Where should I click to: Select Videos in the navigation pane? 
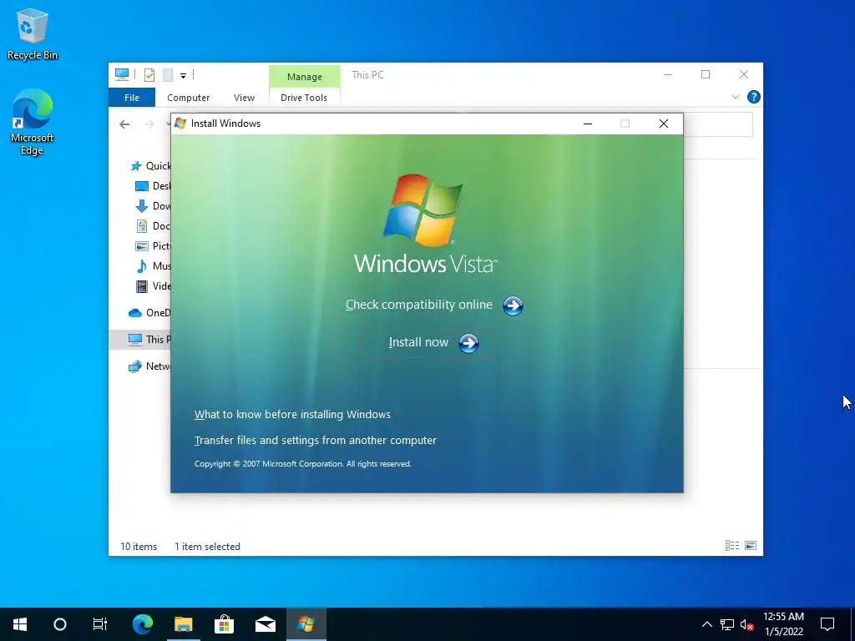point(154,286)
